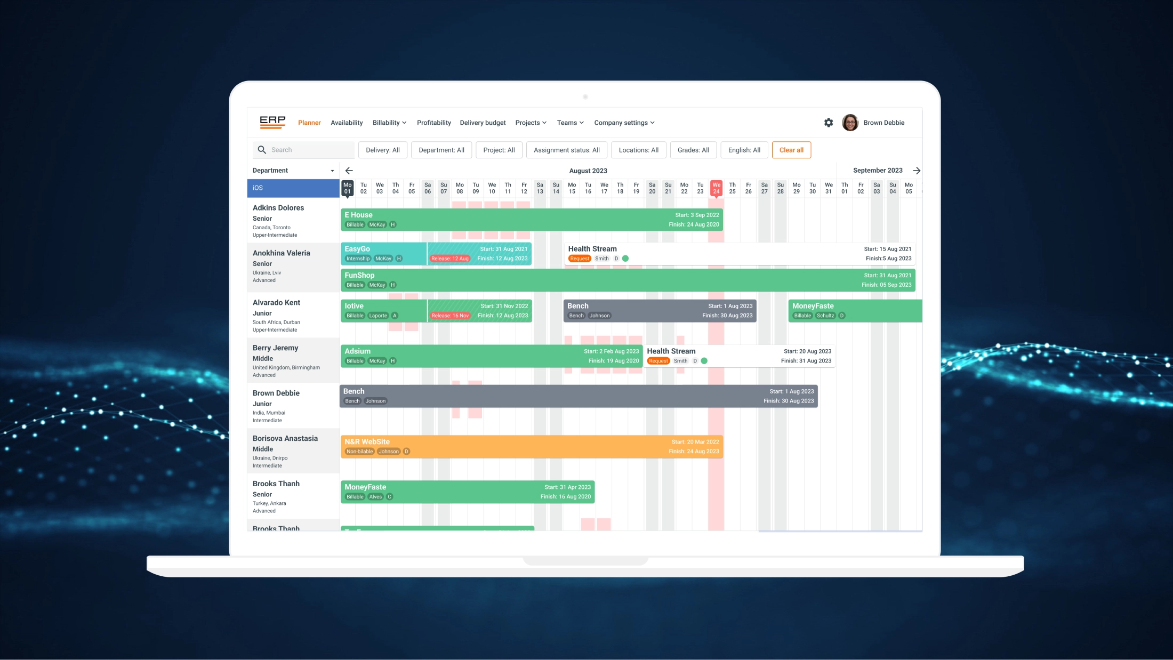Click the Billable tag on the Adsium bar

point(355,361)
